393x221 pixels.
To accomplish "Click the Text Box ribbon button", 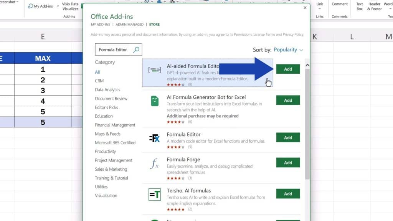I will tap(360, 6).
